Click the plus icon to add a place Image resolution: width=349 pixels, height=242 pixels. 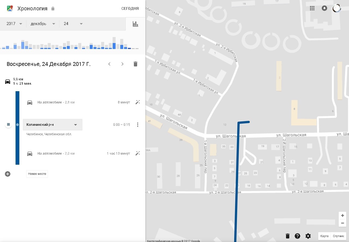(8, 174)
